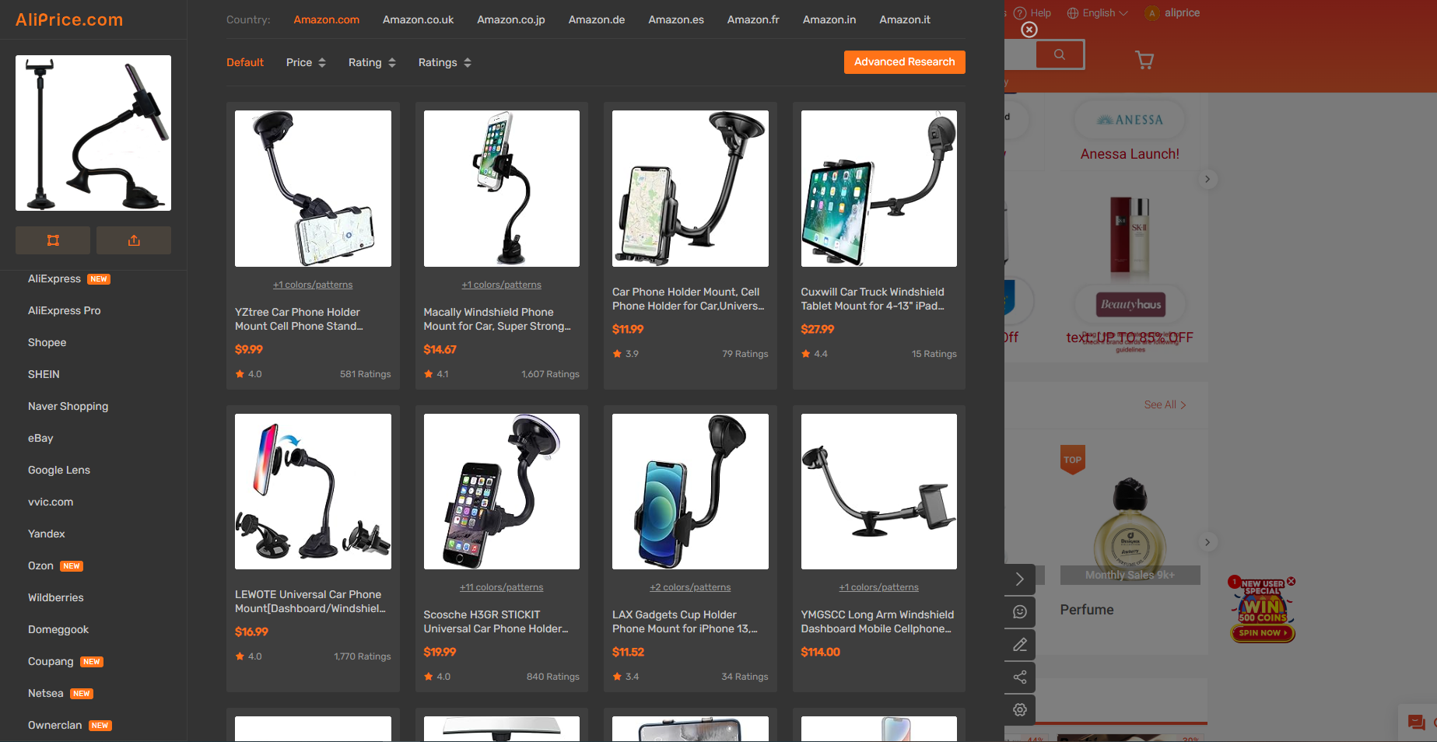Open YZtree Car Phone Holder product image
The image size is (1437, 742).
(x=313, y=188)
